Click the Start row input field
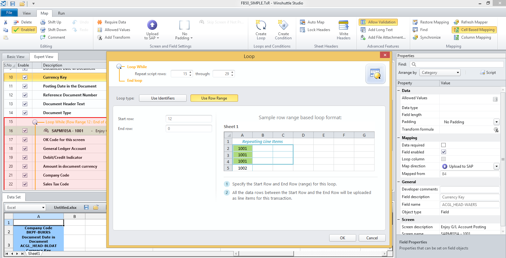506x258 pixels. point(189,119)
